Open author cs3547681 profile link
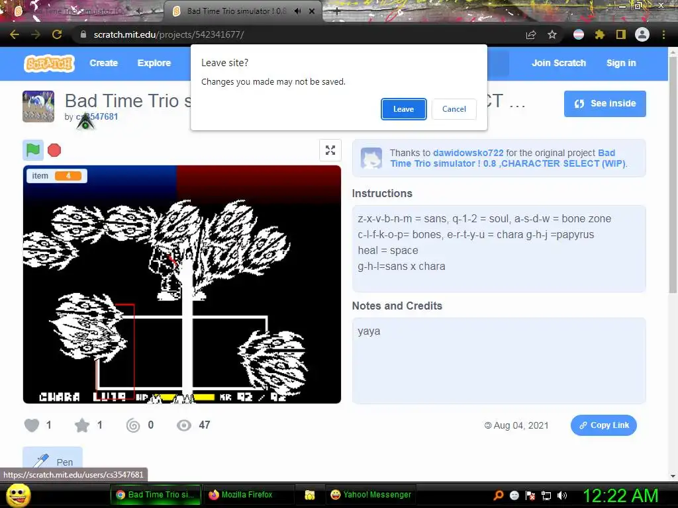678x508 pixels. [x=97, y=116]
